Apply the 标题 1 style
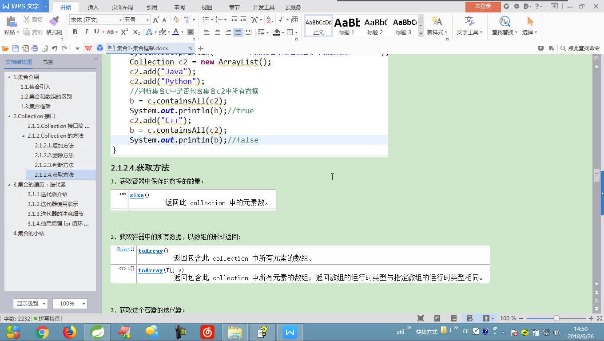Image resolution: width=604 pixels, height=341 pixels. pyautogui.click(x=347, y=26)
